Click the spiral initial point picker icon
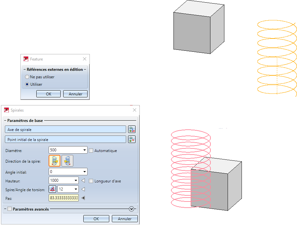The height and width of the screenshot is (228, 297). click(x=132, y=139)
